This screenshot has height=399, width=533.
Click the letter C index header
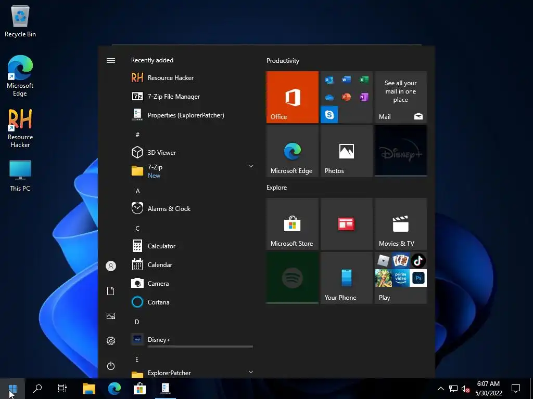click(x=137, y=229)
